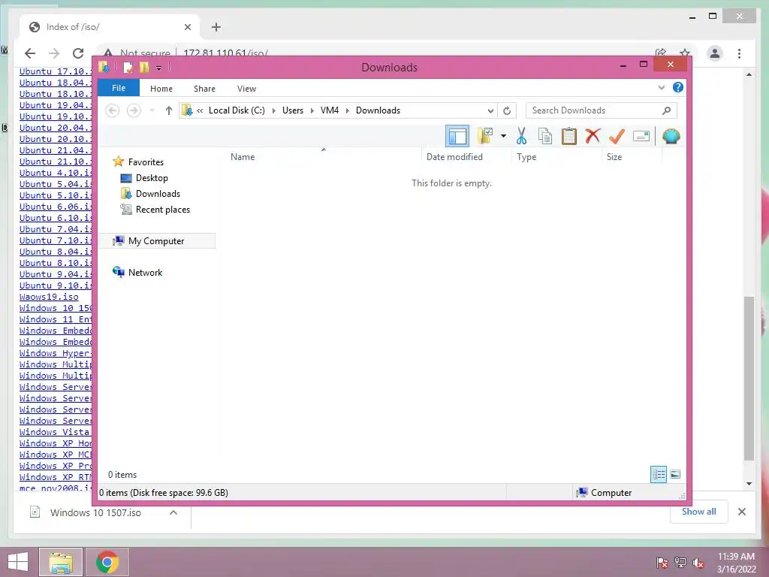Toggle the navigation pane layout button

pos(457,136)
